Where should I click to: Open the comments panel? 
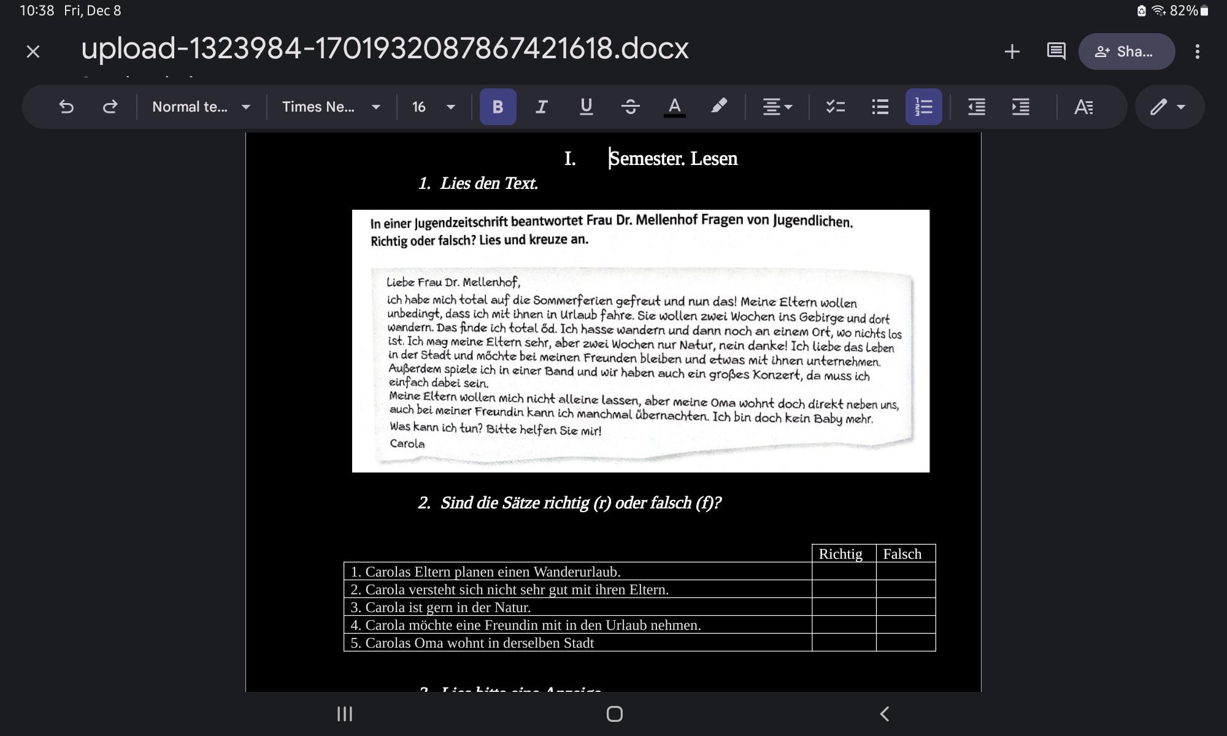(x=1056, y=52)
